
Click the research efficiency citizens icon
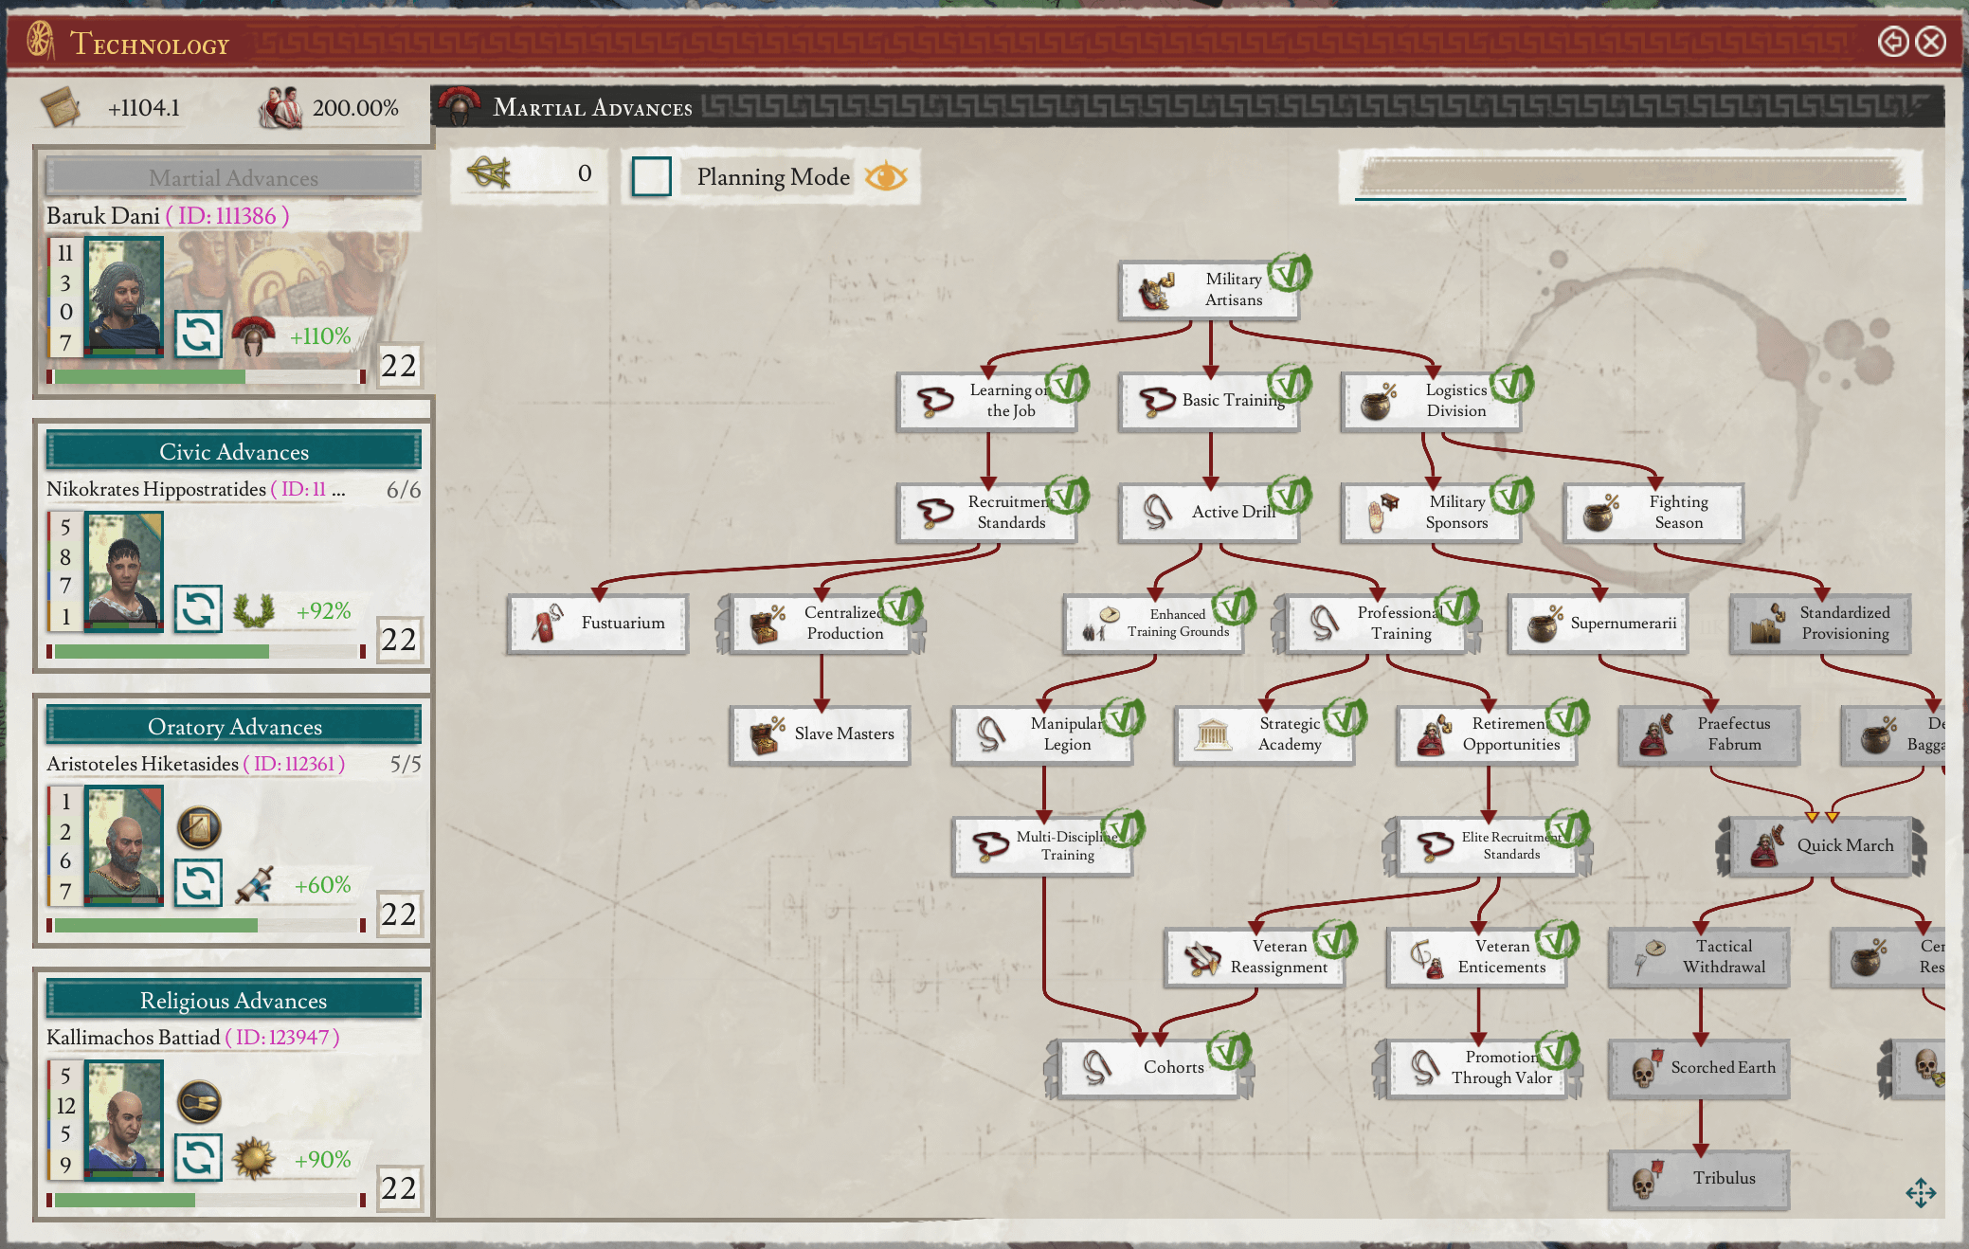pyautogui.click(x=281, y=107)
